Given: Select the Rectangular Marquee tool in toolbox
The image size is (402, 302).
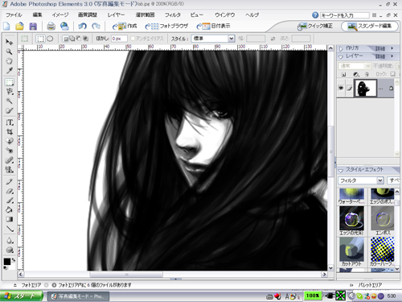Looking at the screenshot, I should (10, 82).
